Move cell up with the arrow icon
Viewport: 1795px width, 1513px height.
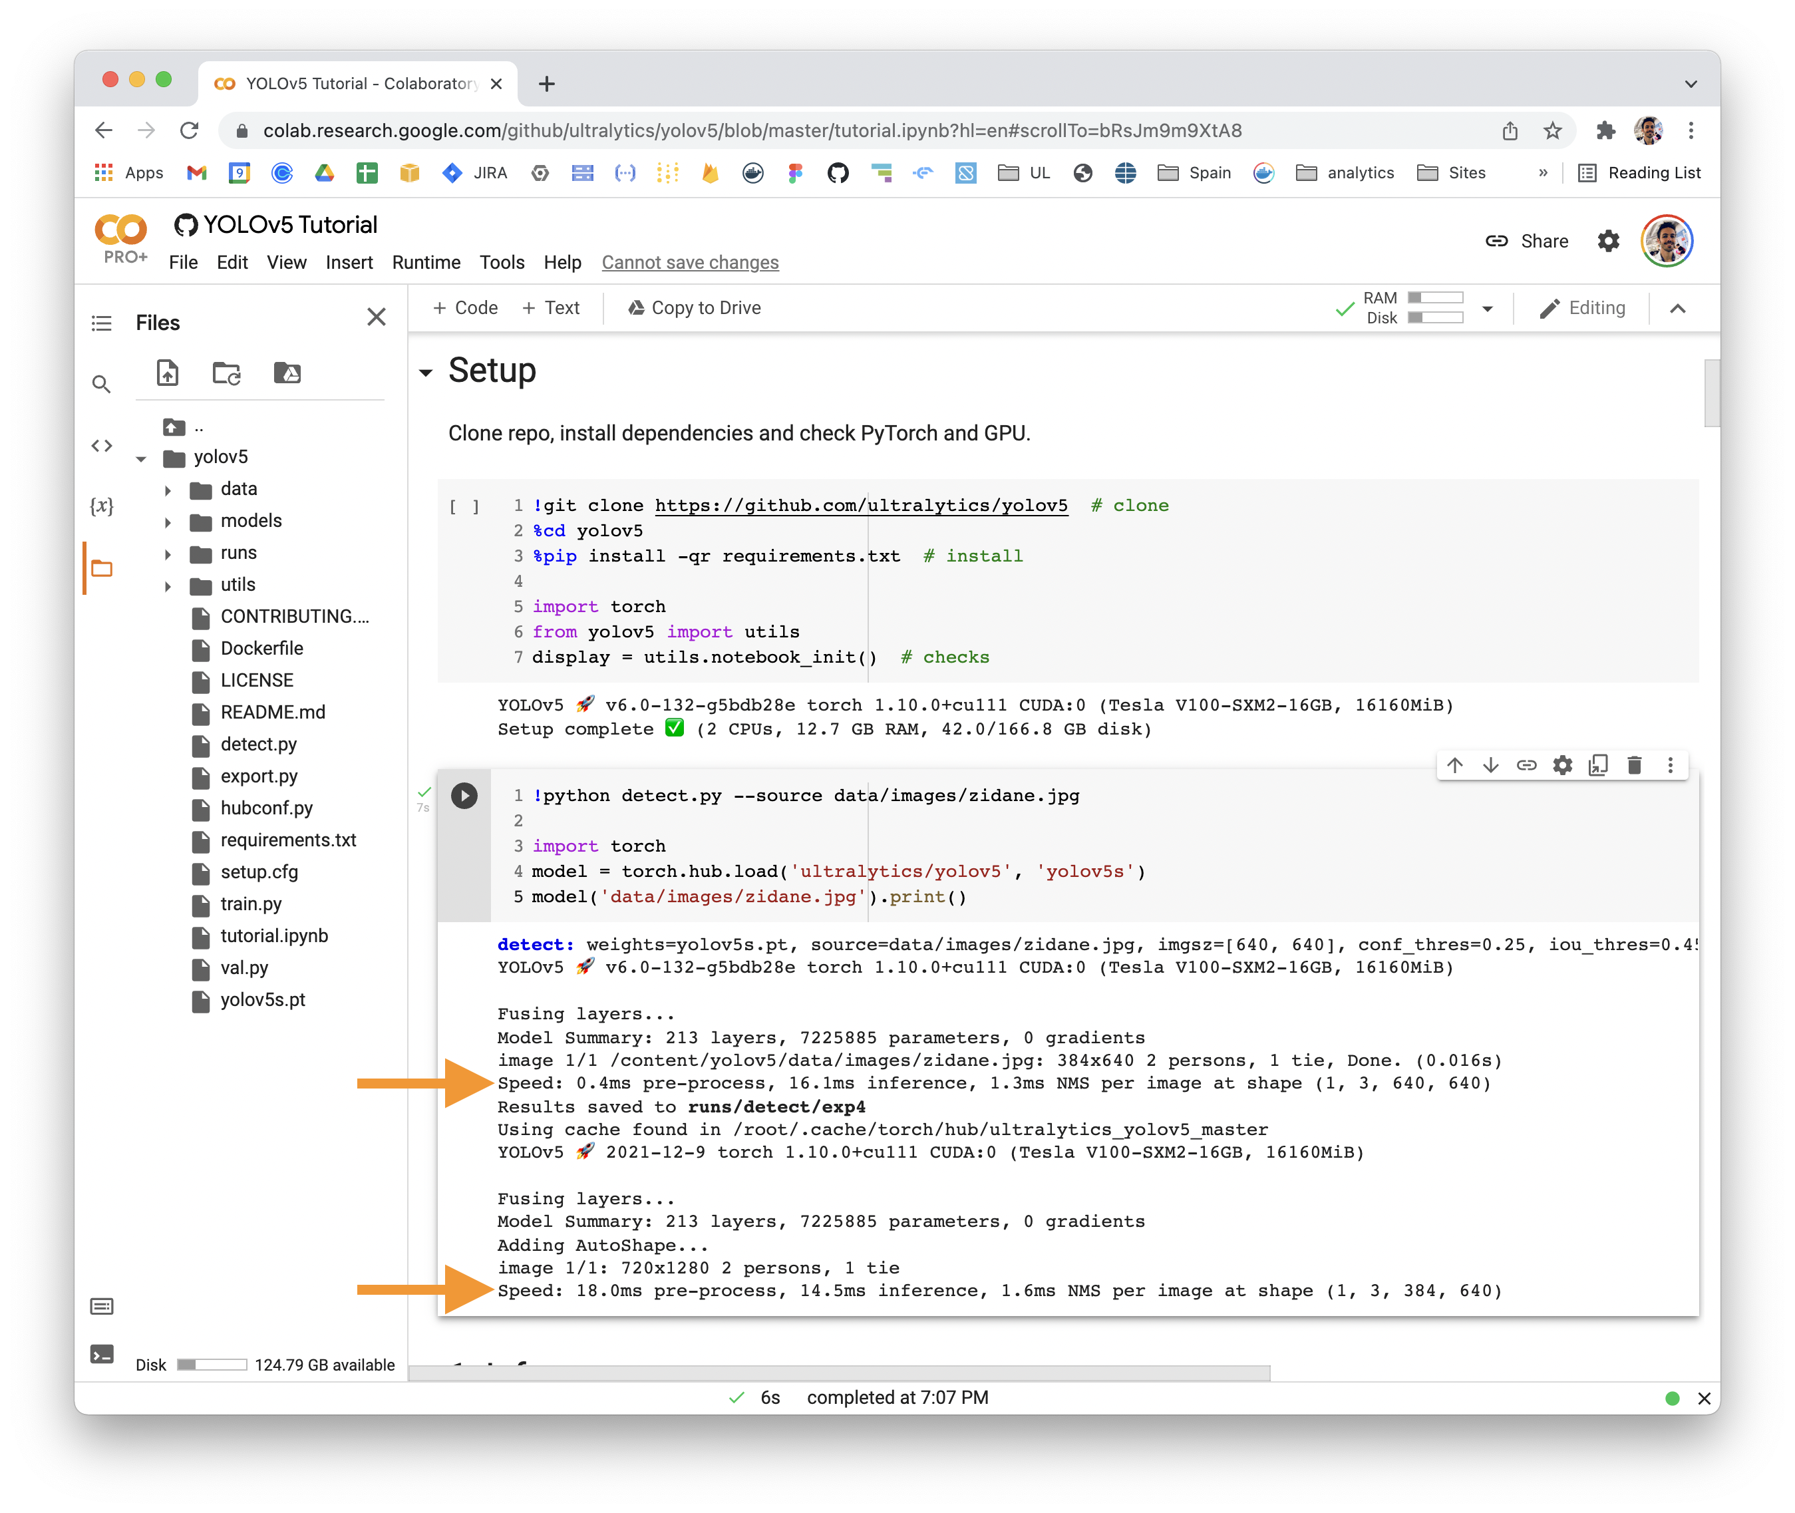click(x=1456, y=765)
